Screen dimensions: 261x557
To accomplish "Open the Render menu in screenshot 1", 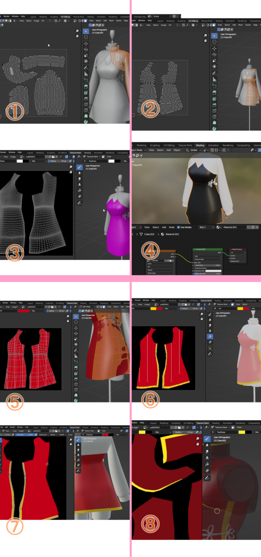I will pyautogui.click(x=7, y=16).
